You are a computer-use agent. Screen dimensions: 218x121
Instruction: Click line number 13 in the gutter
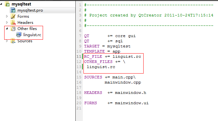(x=79, y=67)
